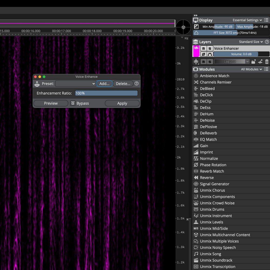Invert phase of the Voice Enhancer layer
Image resolution: width=270 pixels, height=270 pixels.
(x=203, y=54)
